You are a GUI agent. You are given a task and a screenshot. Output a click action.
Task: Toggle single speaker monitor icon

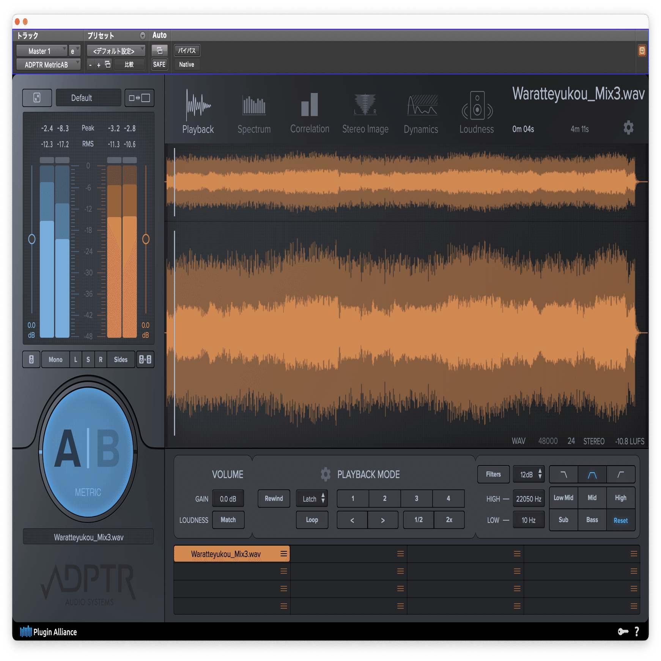click(31, 359)
